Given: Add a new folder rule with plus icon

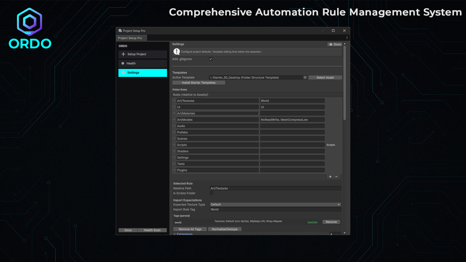Looking at the screenshot, I should 330,177.
